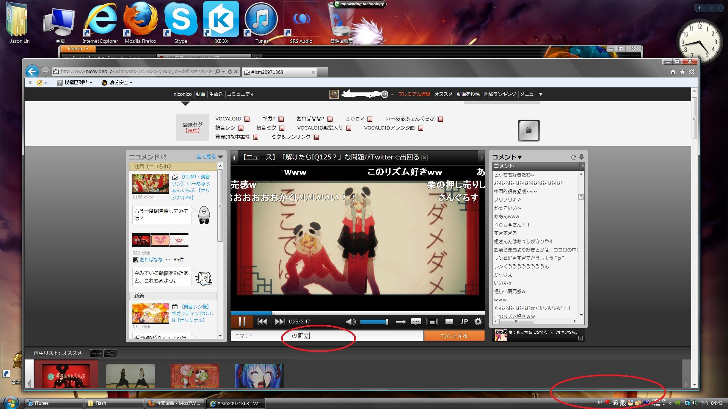Screen dimensions: 728x409
Task: Click the コメントする button
Action: pos(454,336)
